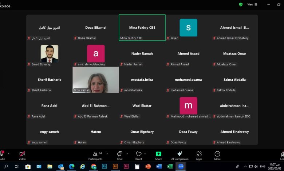Select the اندرو نبيل كامل participant name
Screen dimensions: 284x171
point(50,28)
